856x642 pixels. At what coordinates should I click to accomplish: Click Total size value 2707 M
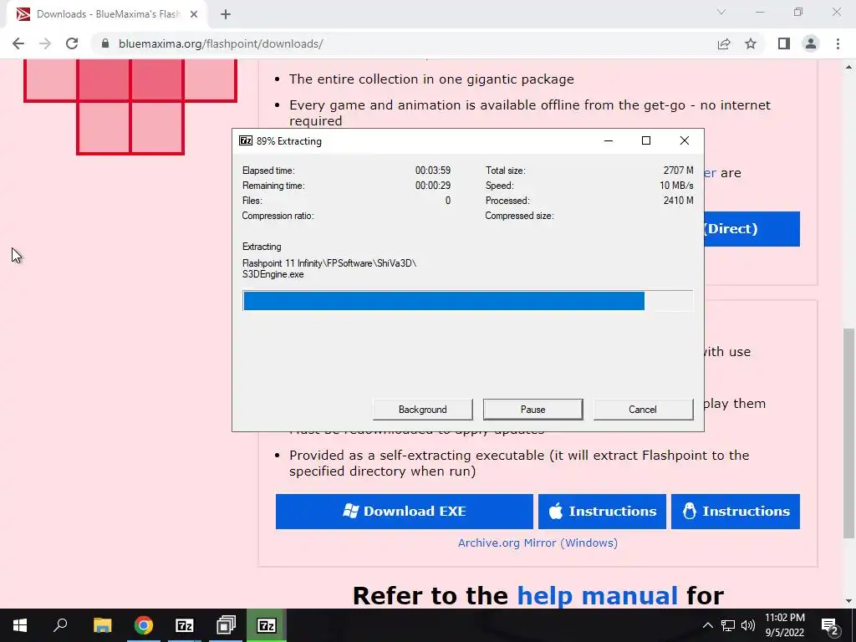point(678,171)
